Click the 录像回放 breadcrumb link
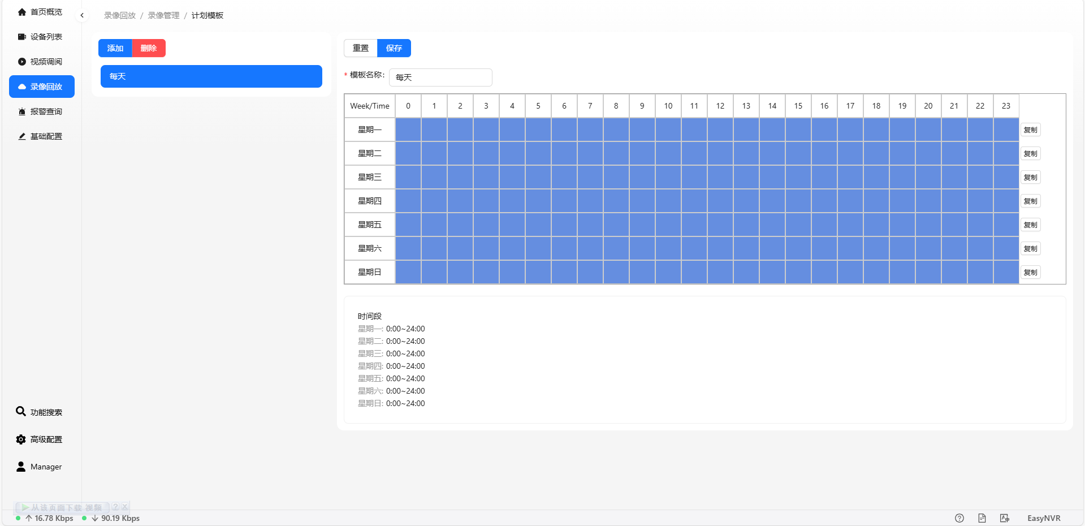 click(x=120, y=15)
